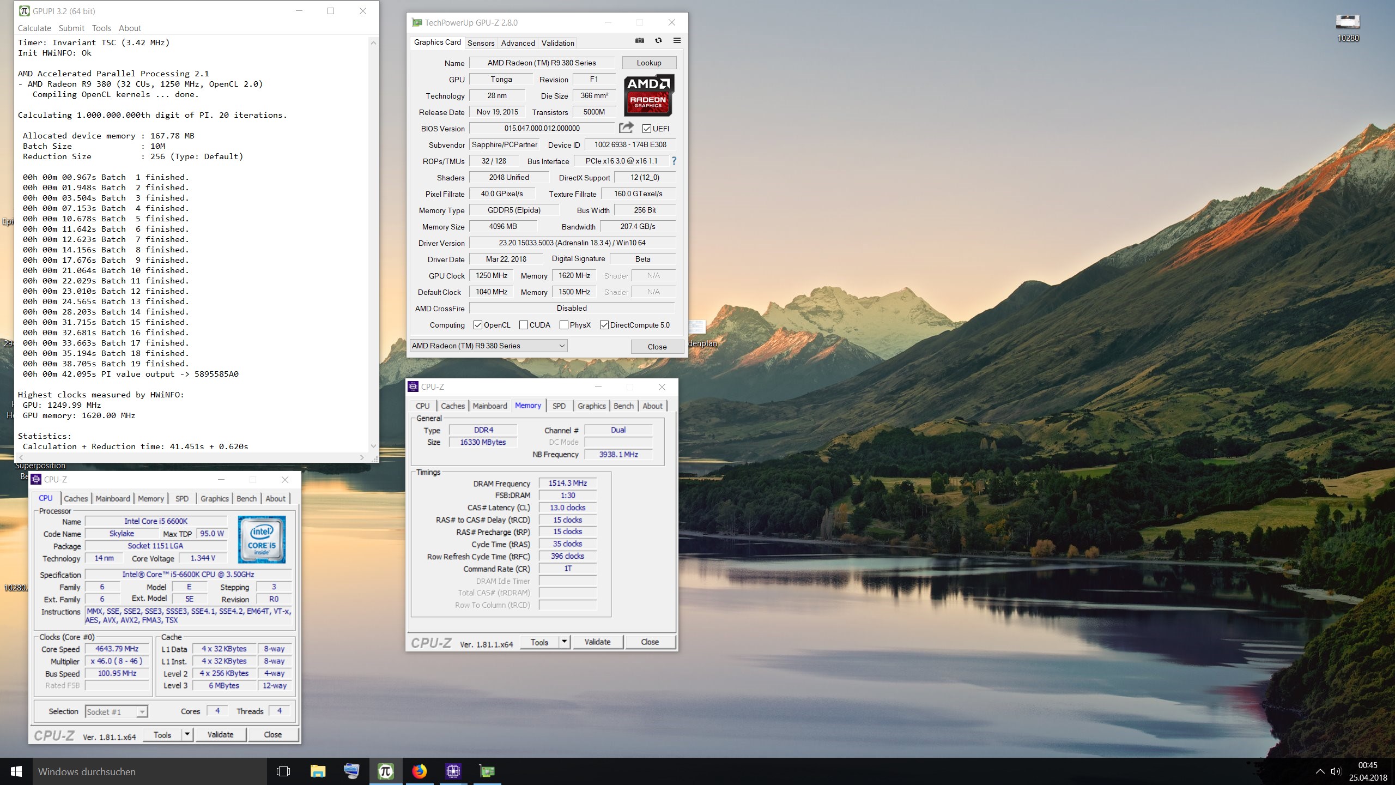The image size is (1395, 785).
Task: Open File Explorer from the taskbar
Action: [x=318, y=771]
